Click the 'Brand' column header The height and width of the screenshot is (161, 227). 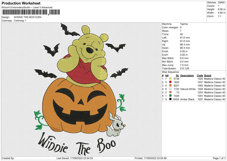[208, 76]
